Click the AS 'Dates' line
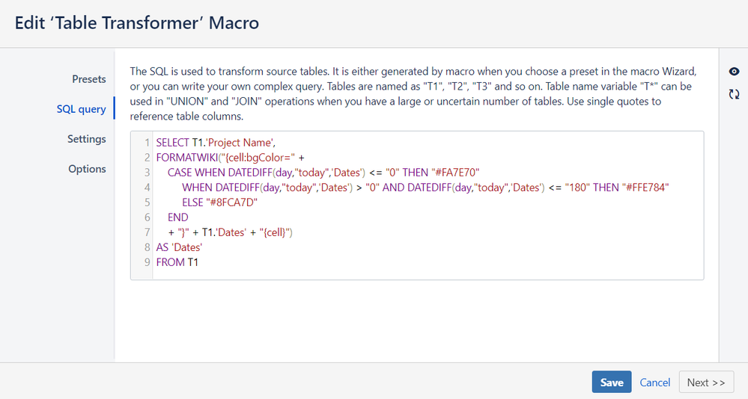This screenshot has height=399, width=748. click(x=180, y=247)
